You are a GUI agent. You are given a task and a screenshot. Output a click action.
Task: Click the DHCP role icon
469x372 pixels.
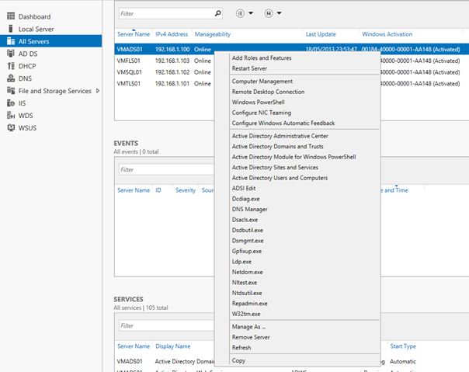click(x=11, y=66)
